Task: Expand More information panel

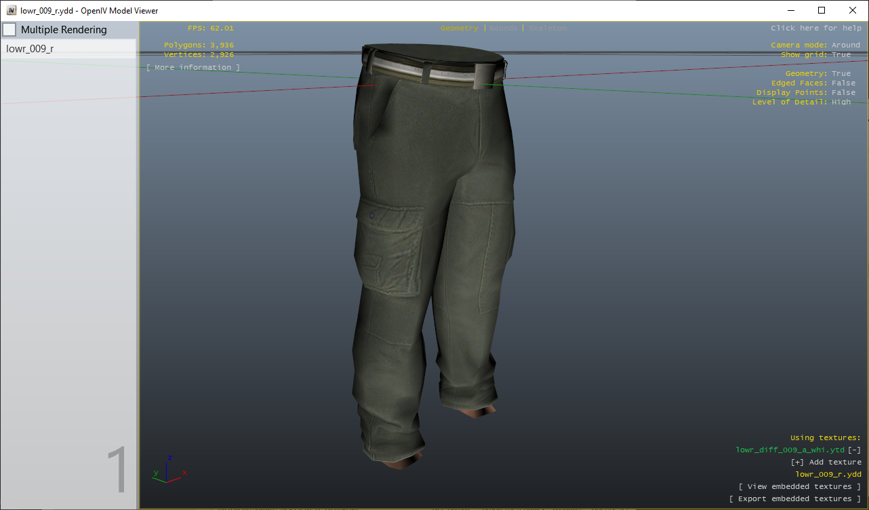Action: 192,67
